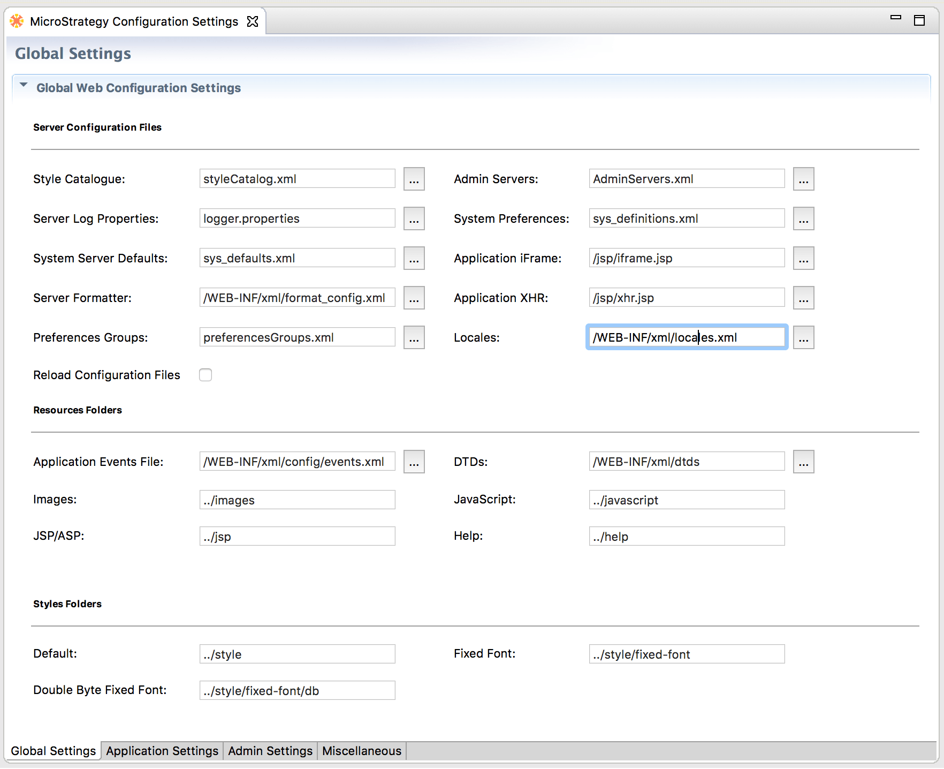Open the Admin Settings tab
Viewport: 944px width, 769px height.
click(x=270, y=751)
